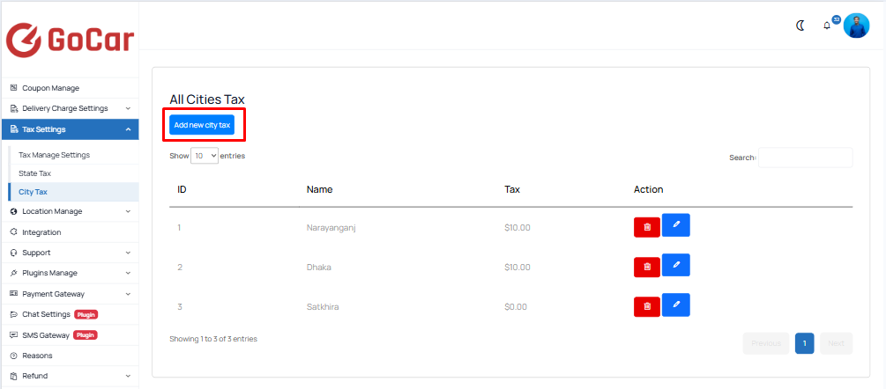Click the Next pagination button
Viewport: 886px width, 389px height.
(x=836, y=343)
